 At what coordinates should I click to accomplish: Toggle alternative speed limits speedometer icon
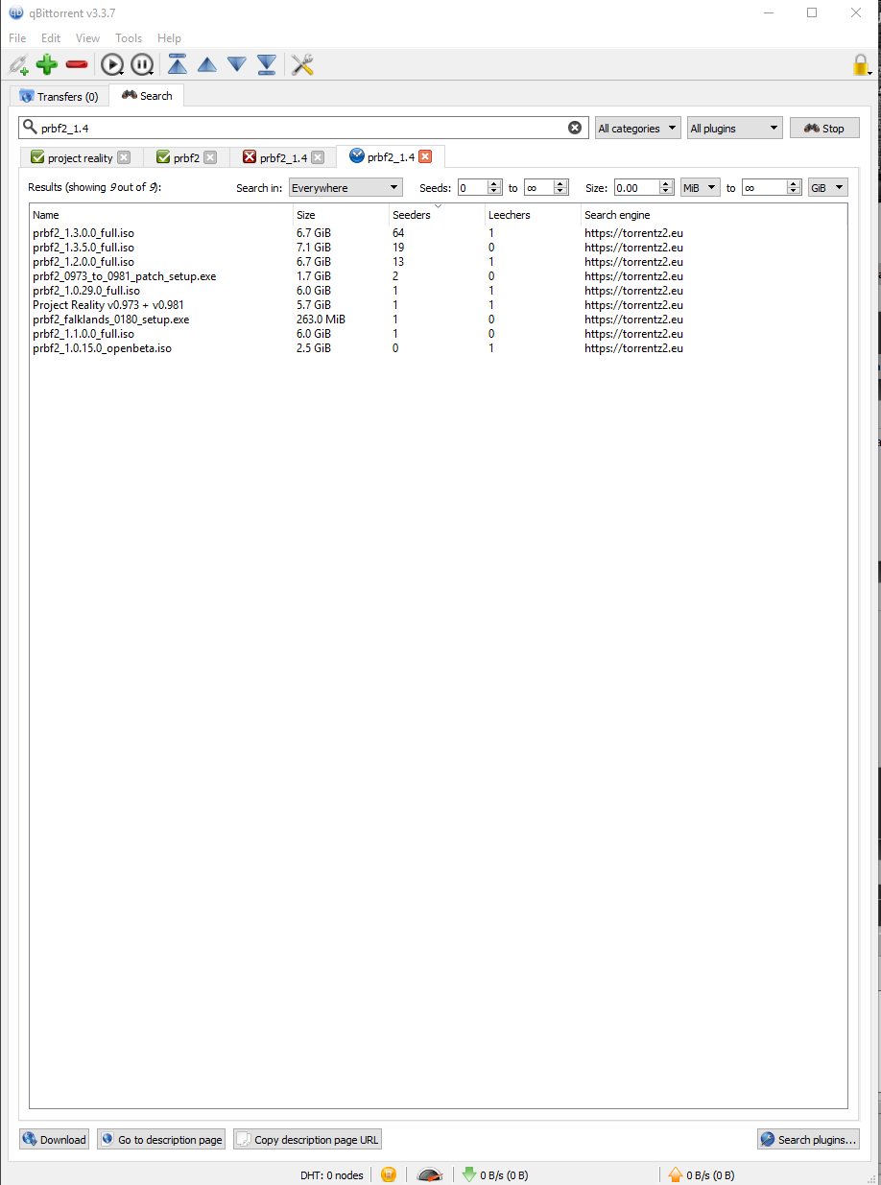tap(430, 1174)
